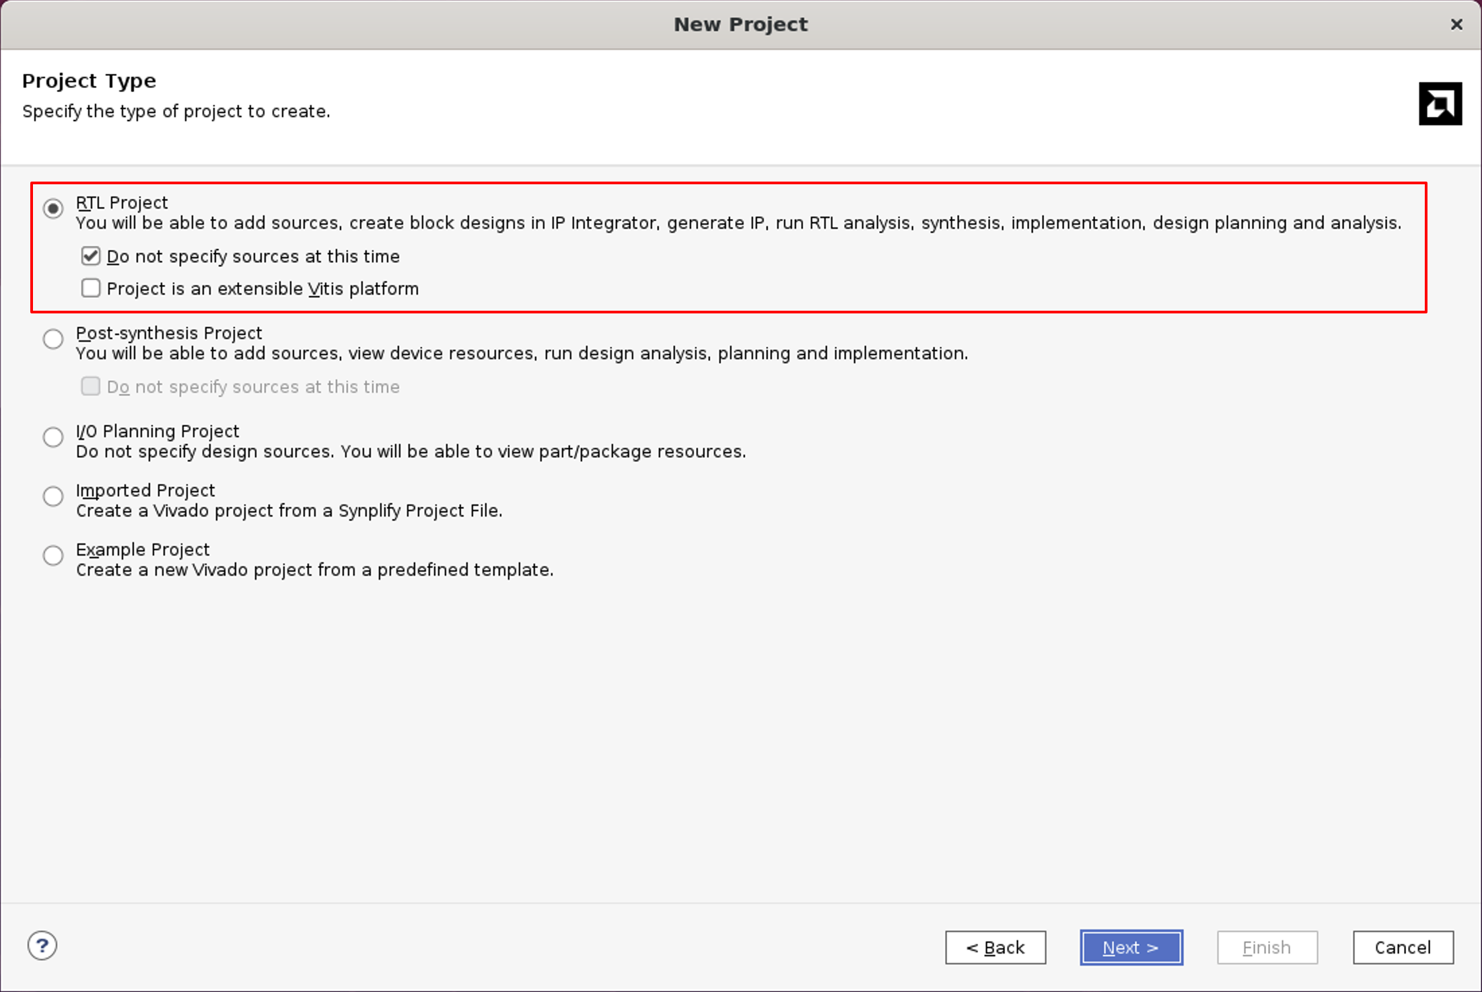Uncheck RTL's 'Do not specify sources' checkbox
The image size is (1482, 992).
click(91, 256)
